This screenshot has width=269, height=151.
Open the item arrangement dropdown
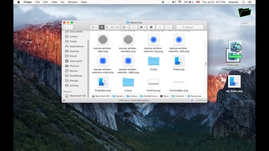coord(125,27)
